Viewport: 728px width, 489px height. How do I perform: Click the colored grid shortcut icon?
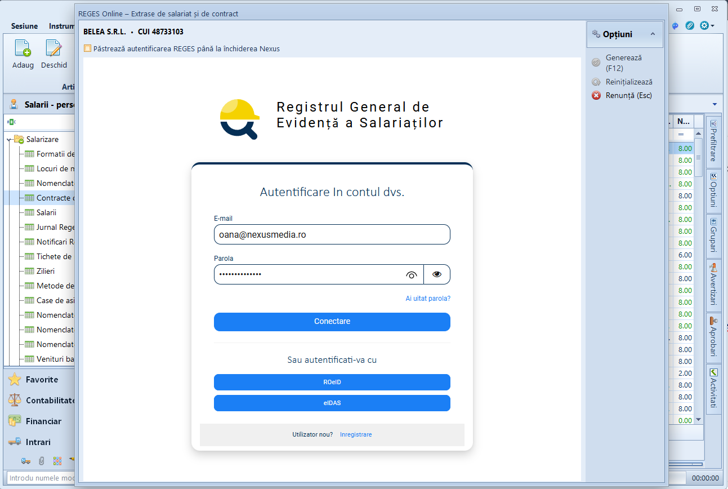[x=57, y=461]
